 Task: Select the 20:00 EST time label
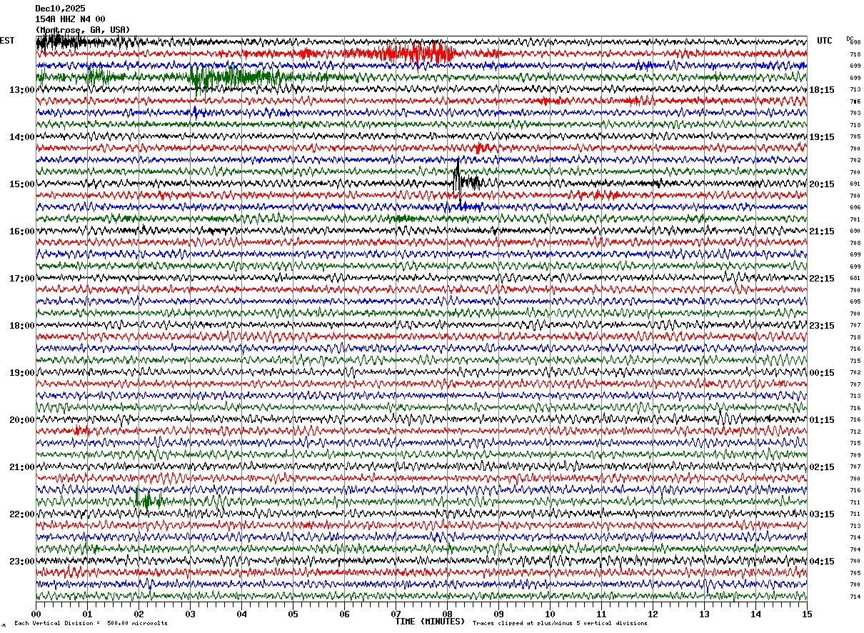click(22, 420)
